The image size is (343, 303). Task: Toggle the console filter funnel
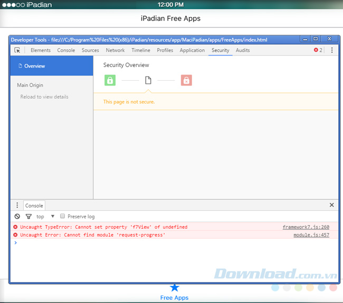(28, 216)
